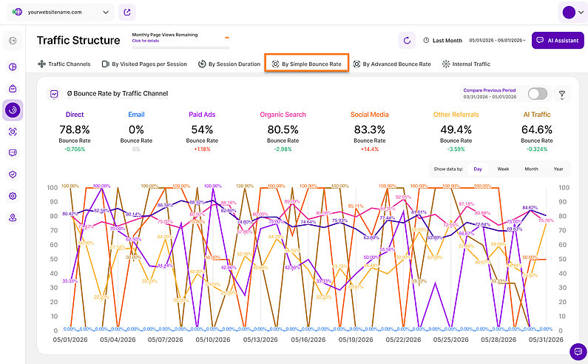Toggle the Email channel series
Viewport: 588px width, 364px height.
136,115
